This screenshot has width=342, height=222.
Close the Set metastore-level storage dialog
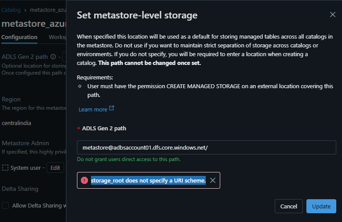333,14
